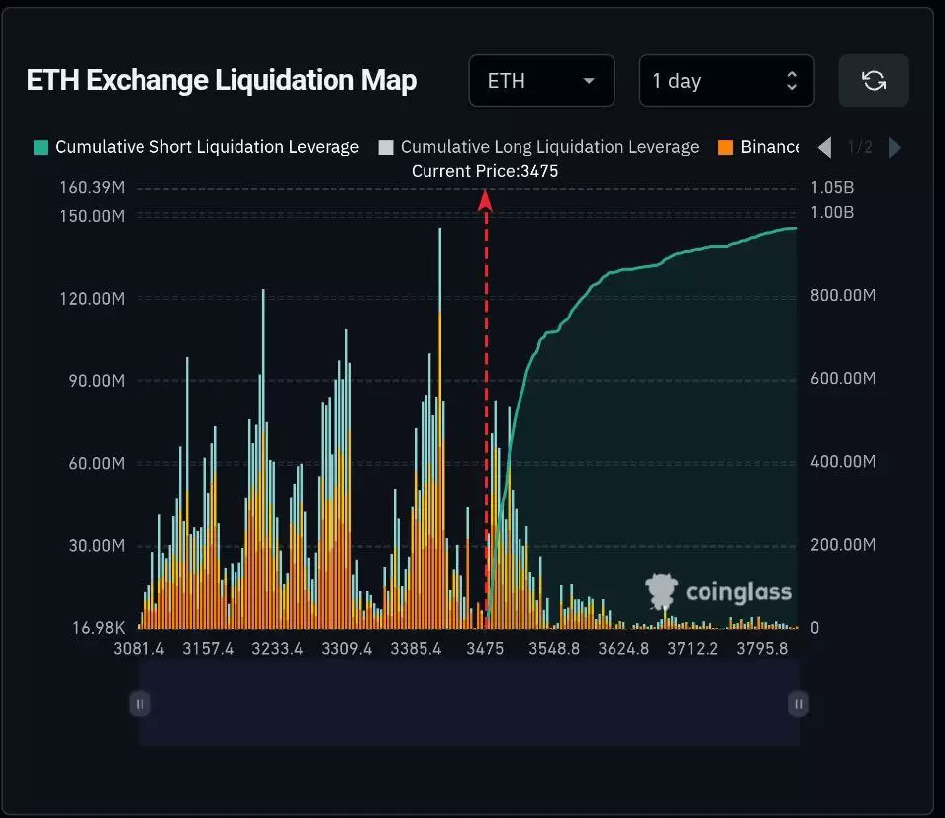Viewport: 945px width, 818px height.
Task: Go to the next legend page arrow
Action: tap(895, 147)
